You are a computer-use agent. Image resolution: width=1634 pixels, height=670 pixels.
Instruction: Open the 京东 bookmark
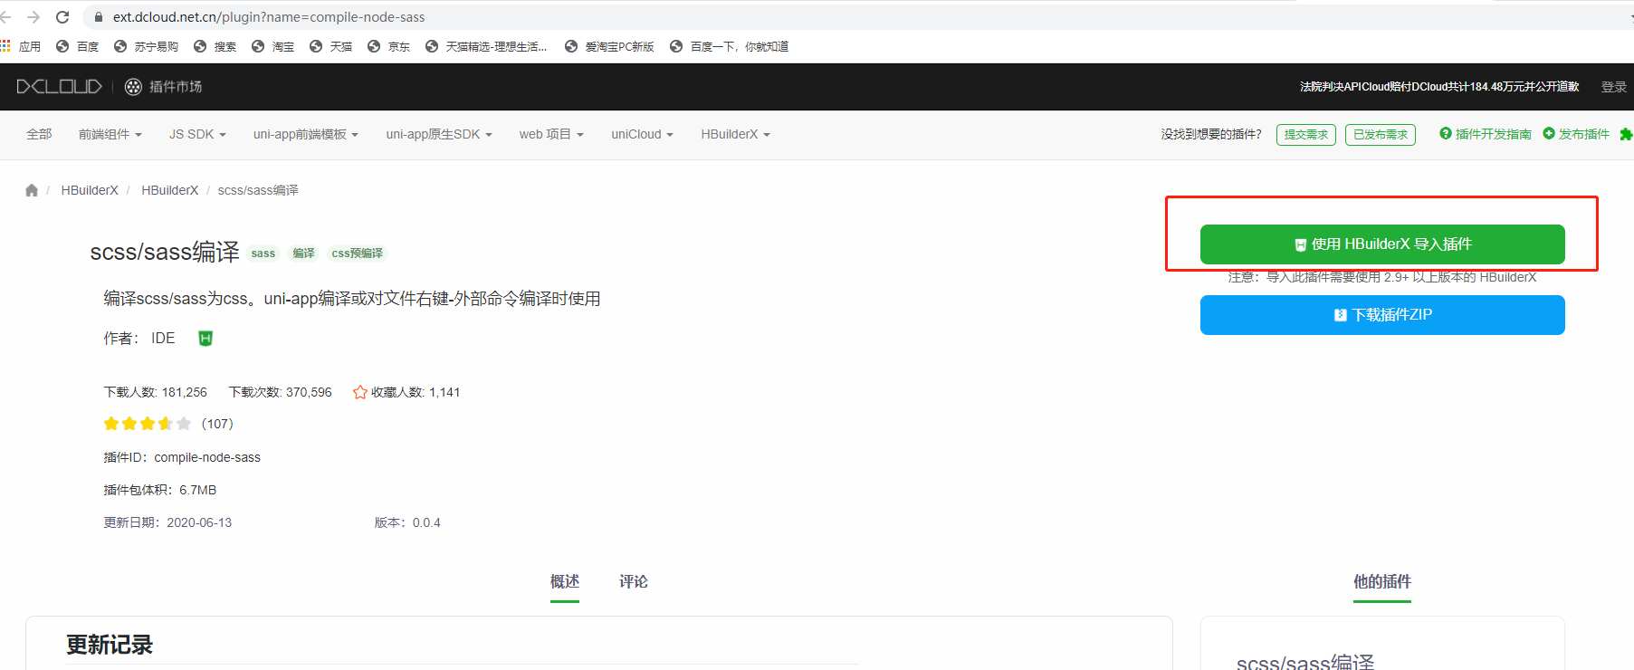click(389, 46)
